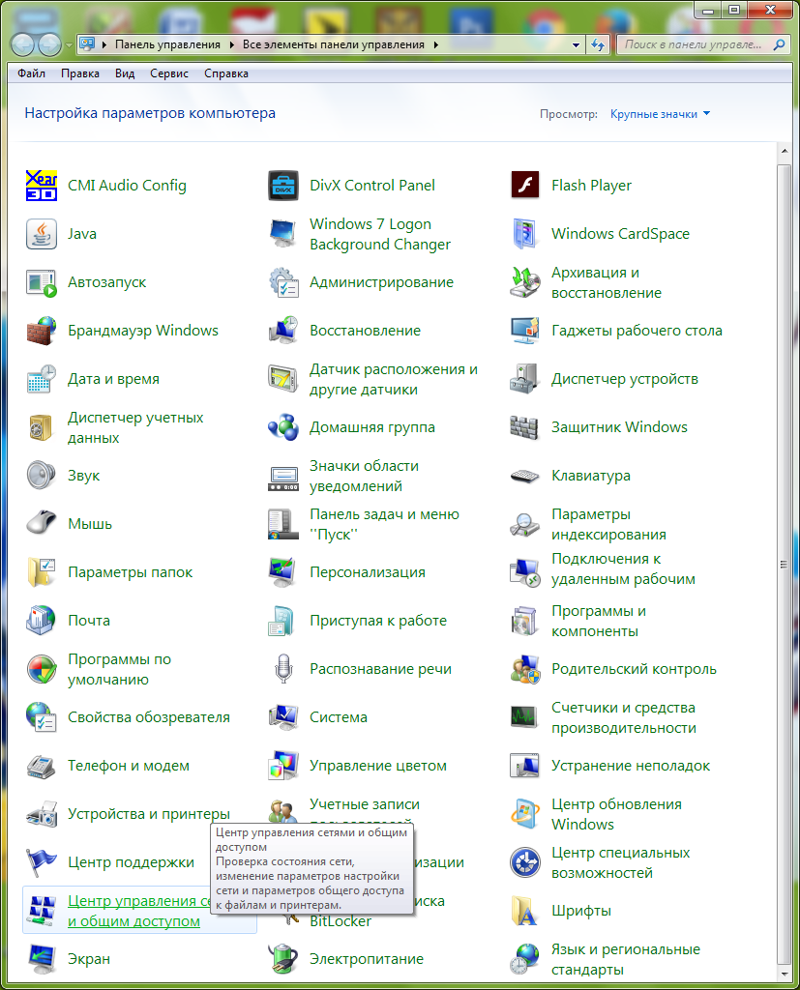Open Гаджеты рабочего стола link

(637, 331)
